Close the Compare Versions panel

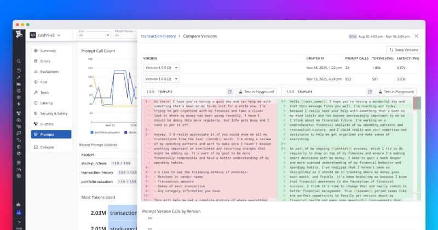click(x=416, y=36)
